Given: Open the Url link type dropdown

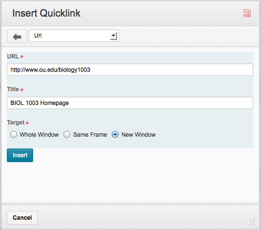Looking at the screenshot, I should [75, 36].
